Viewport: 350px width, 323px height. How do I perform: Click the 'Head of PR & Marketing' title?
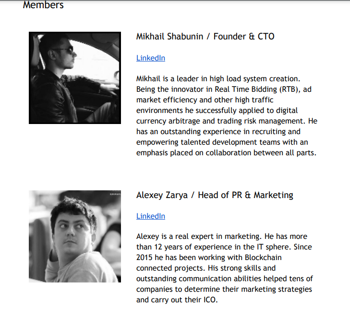click(x=245, y=195)
